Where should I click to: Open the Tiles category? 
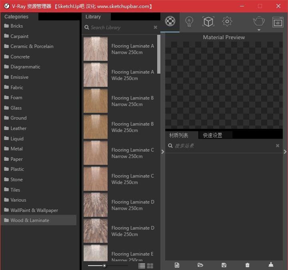pyautogui.click(x=12, y=190)
